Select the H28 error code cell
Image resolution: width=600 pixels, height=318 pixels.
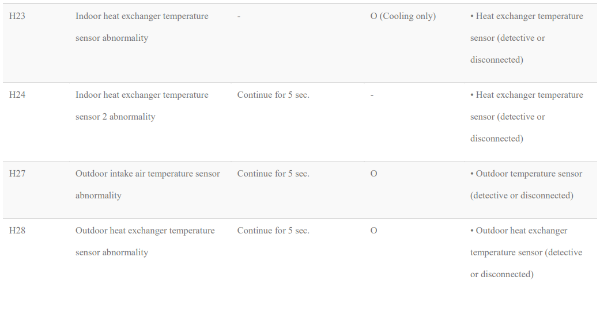click(x=17, y=231)
